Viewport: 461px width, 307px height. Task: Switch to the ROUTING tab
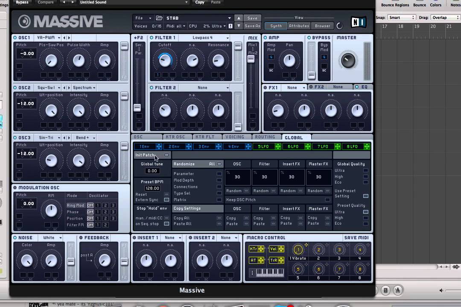tap(267, 137)
